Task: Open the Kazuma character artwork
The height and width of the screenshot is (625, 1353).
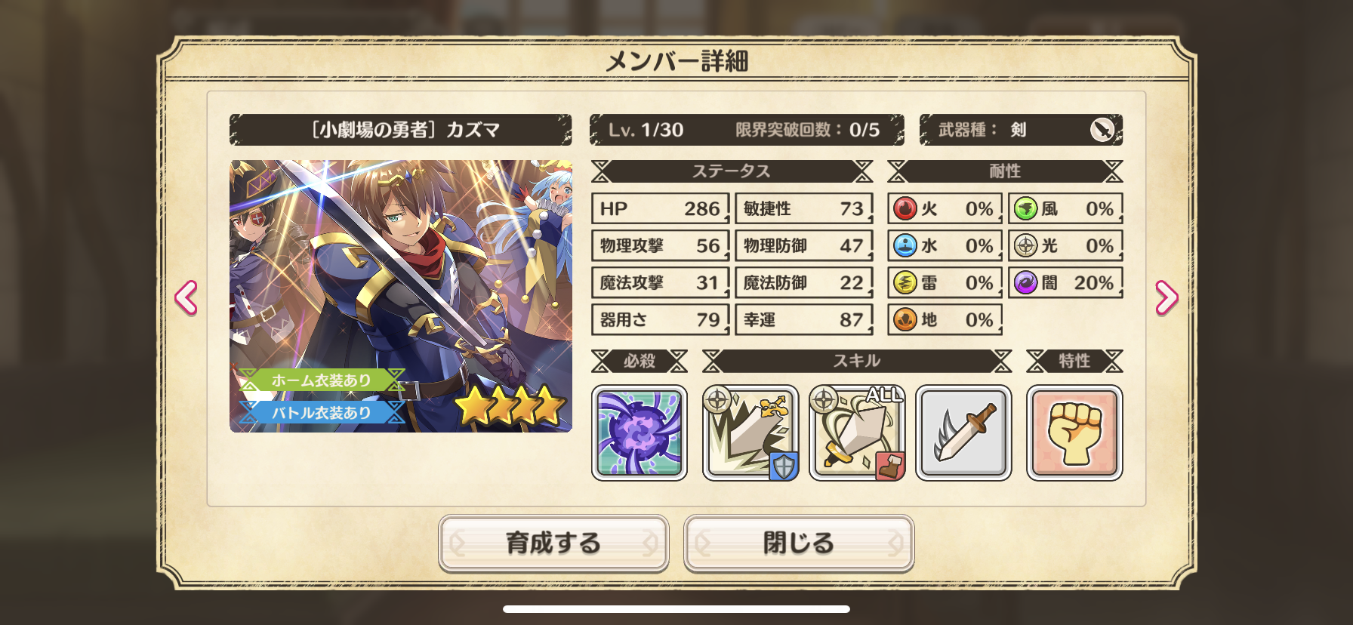Action: point(401,296)
